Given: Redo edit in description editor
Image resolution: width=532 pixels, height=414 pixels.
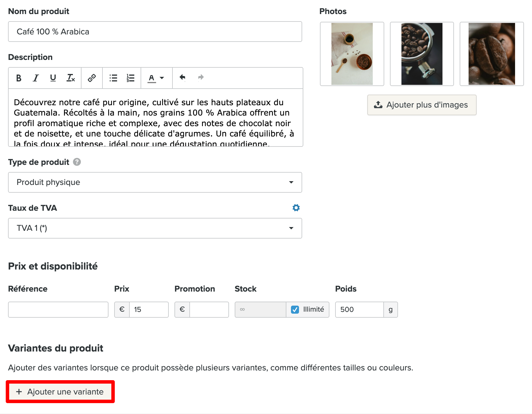Looking at the screenshot, I should pyautogui.click(x=201, y=77).
